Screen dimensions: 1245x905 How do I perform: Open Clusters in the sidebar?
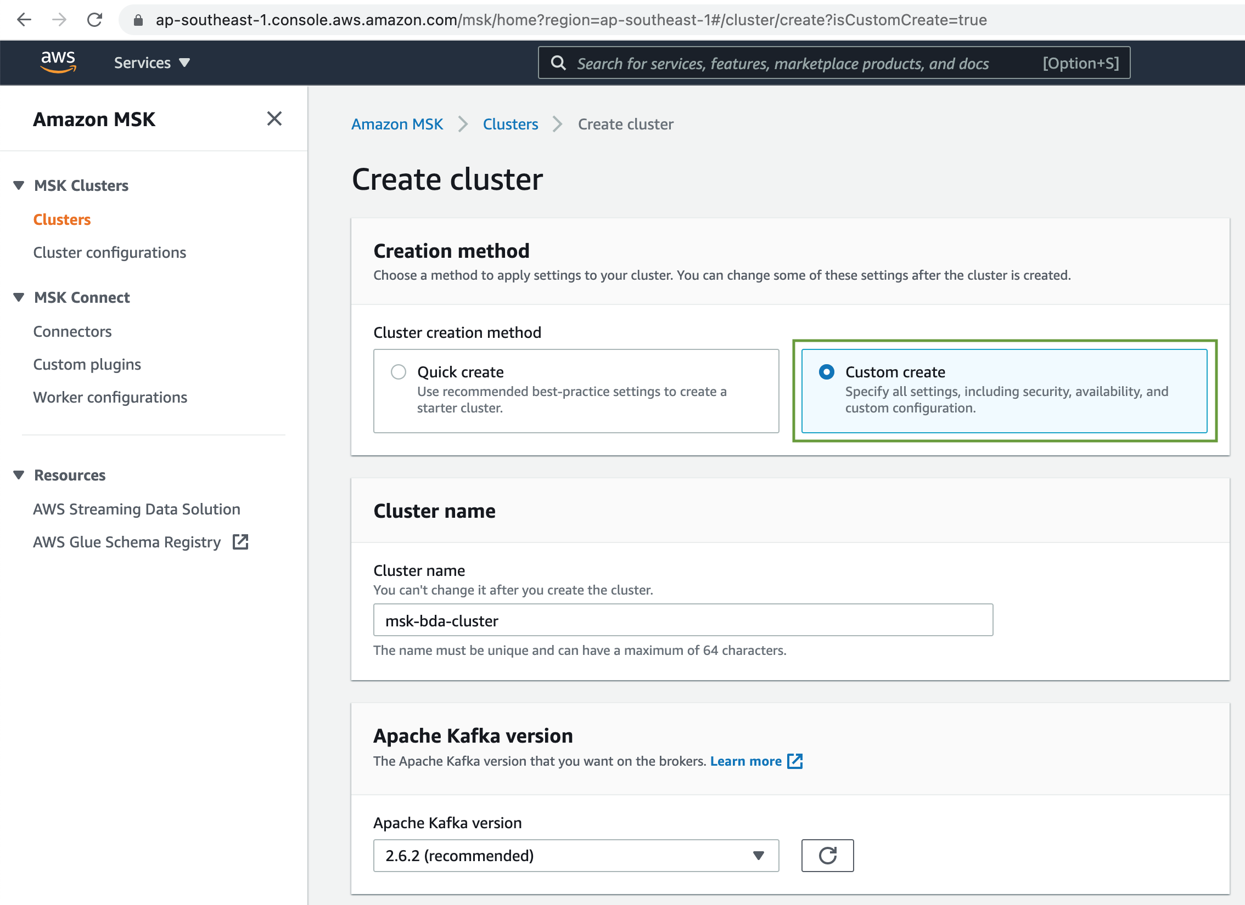62,219
